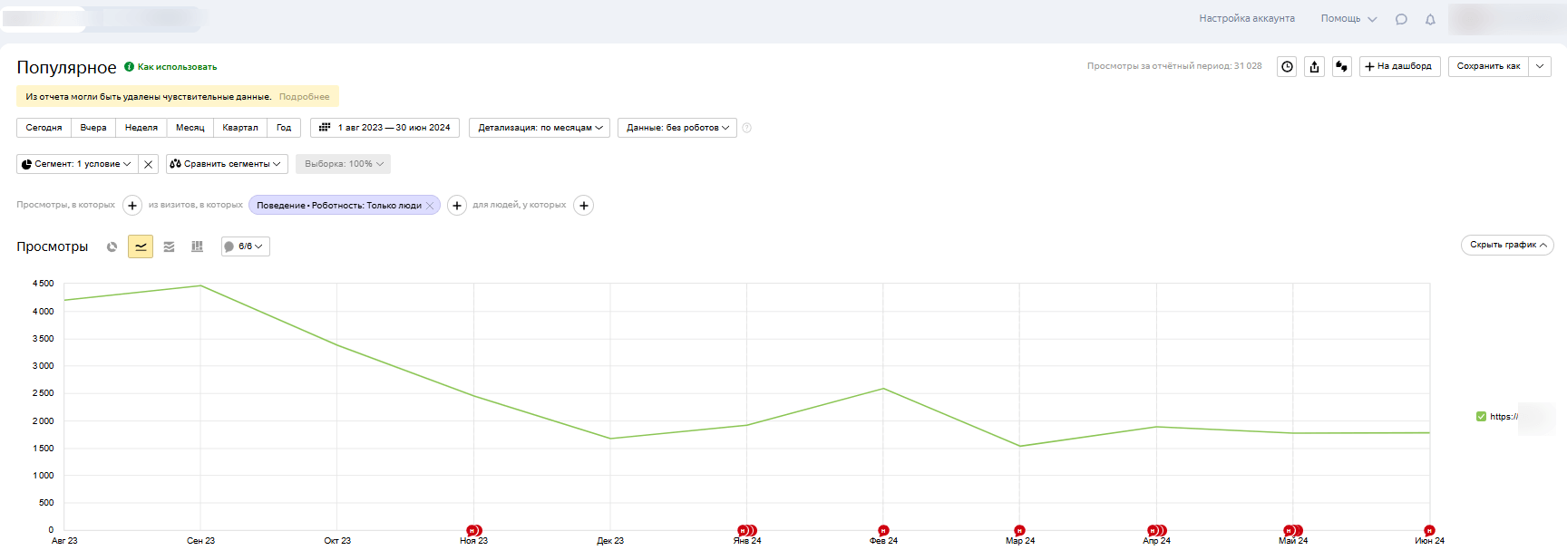Screen dimensions: 1567x560
Task: Open the 'Помощь' menu
Action: pos(1348,19)
